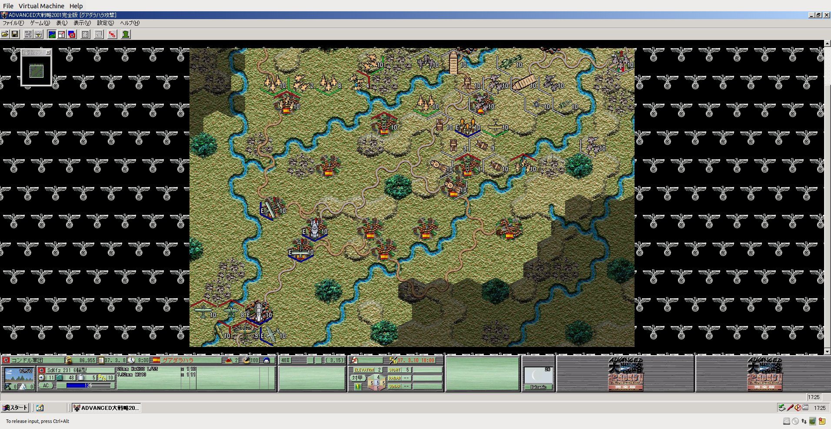831x429 pixels.
Task: Click the vertical scrollbar down arrow
Action: click(828, 351)
